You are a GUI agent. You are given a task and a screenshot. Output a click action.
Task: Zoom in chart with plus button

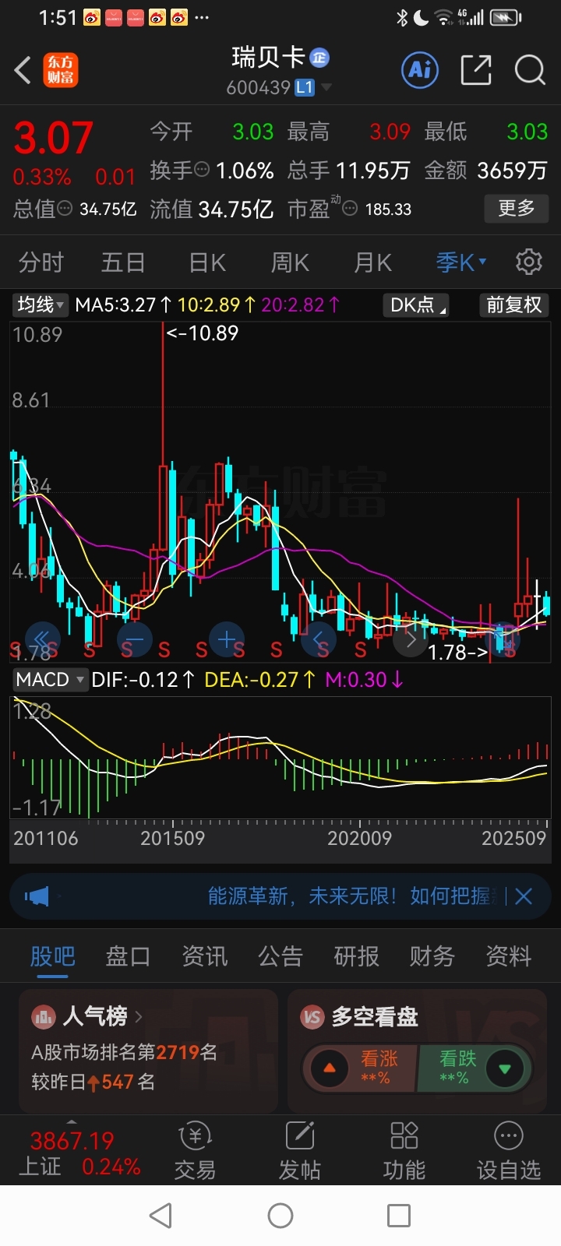pyautogui.click(x=227, y=641)
